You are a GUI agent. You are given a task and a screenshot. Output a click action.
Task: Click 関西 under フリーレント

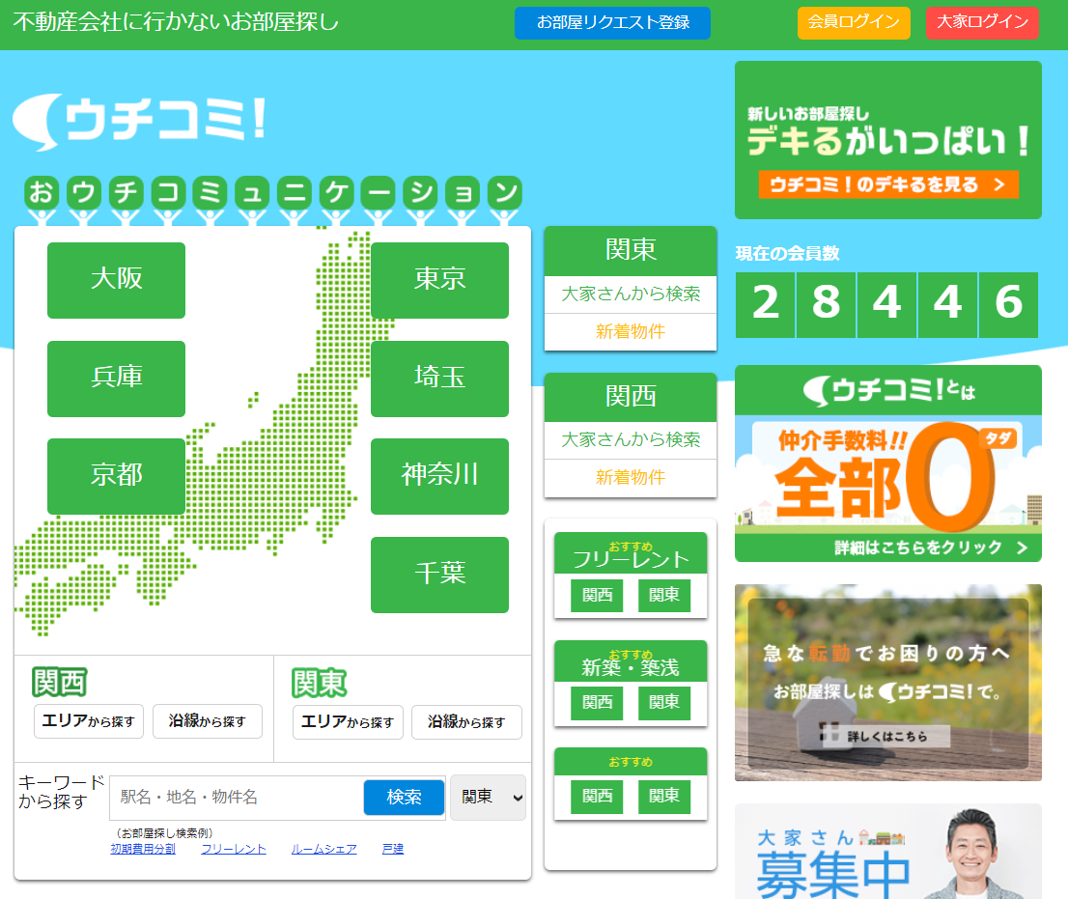point(598,595)
